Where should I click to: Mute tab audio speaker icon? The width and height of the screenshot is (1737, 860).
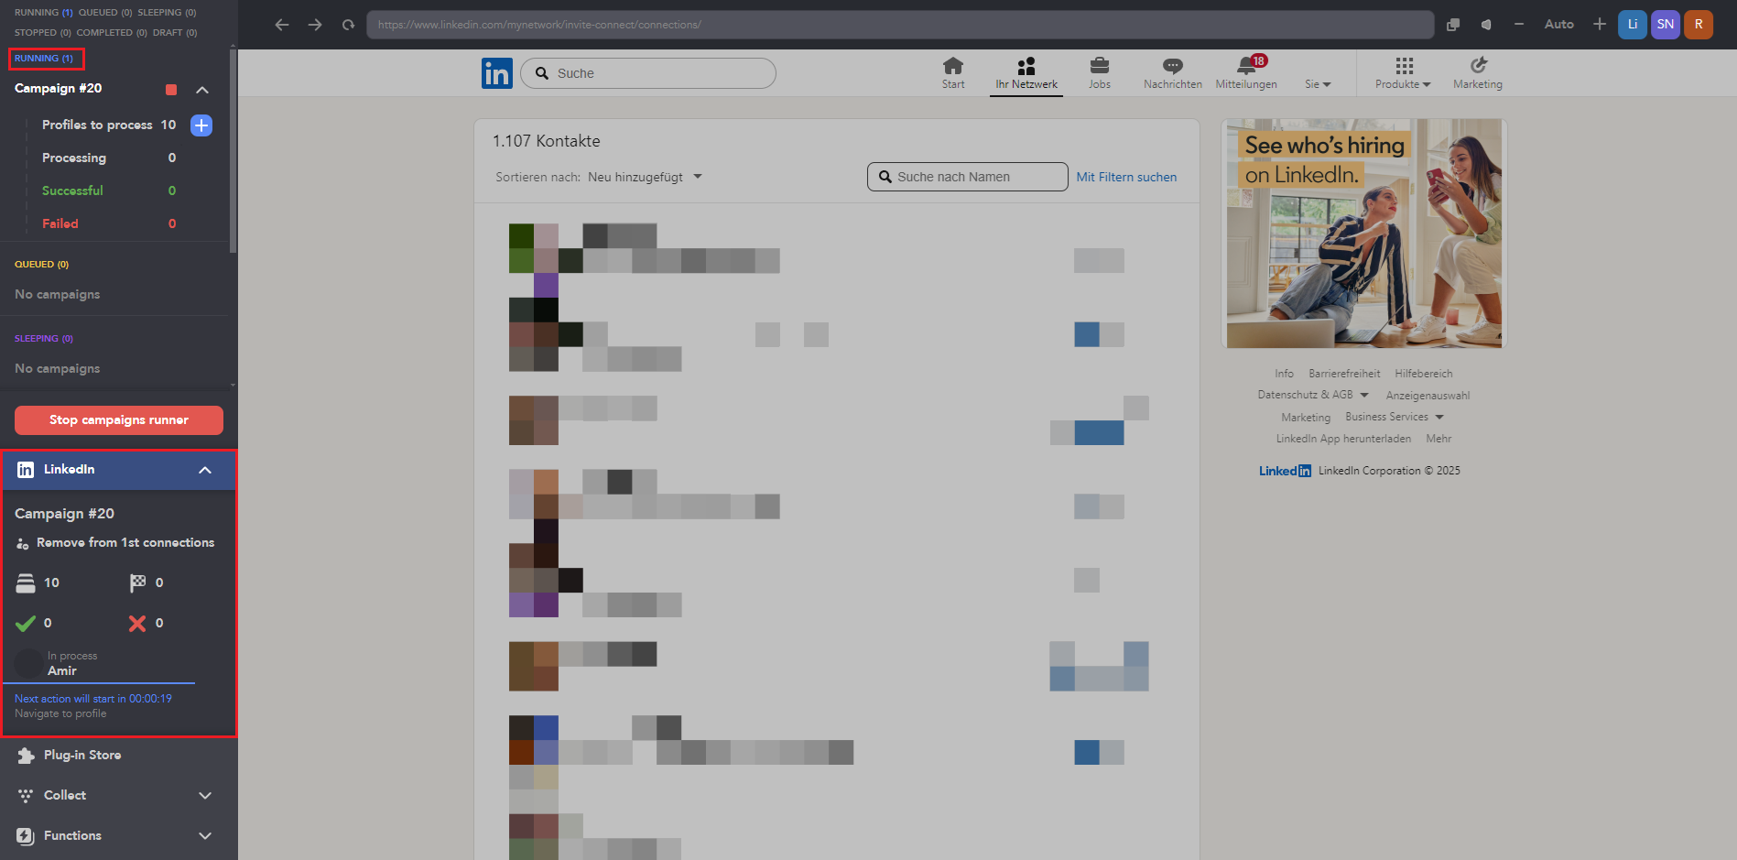1485,25
